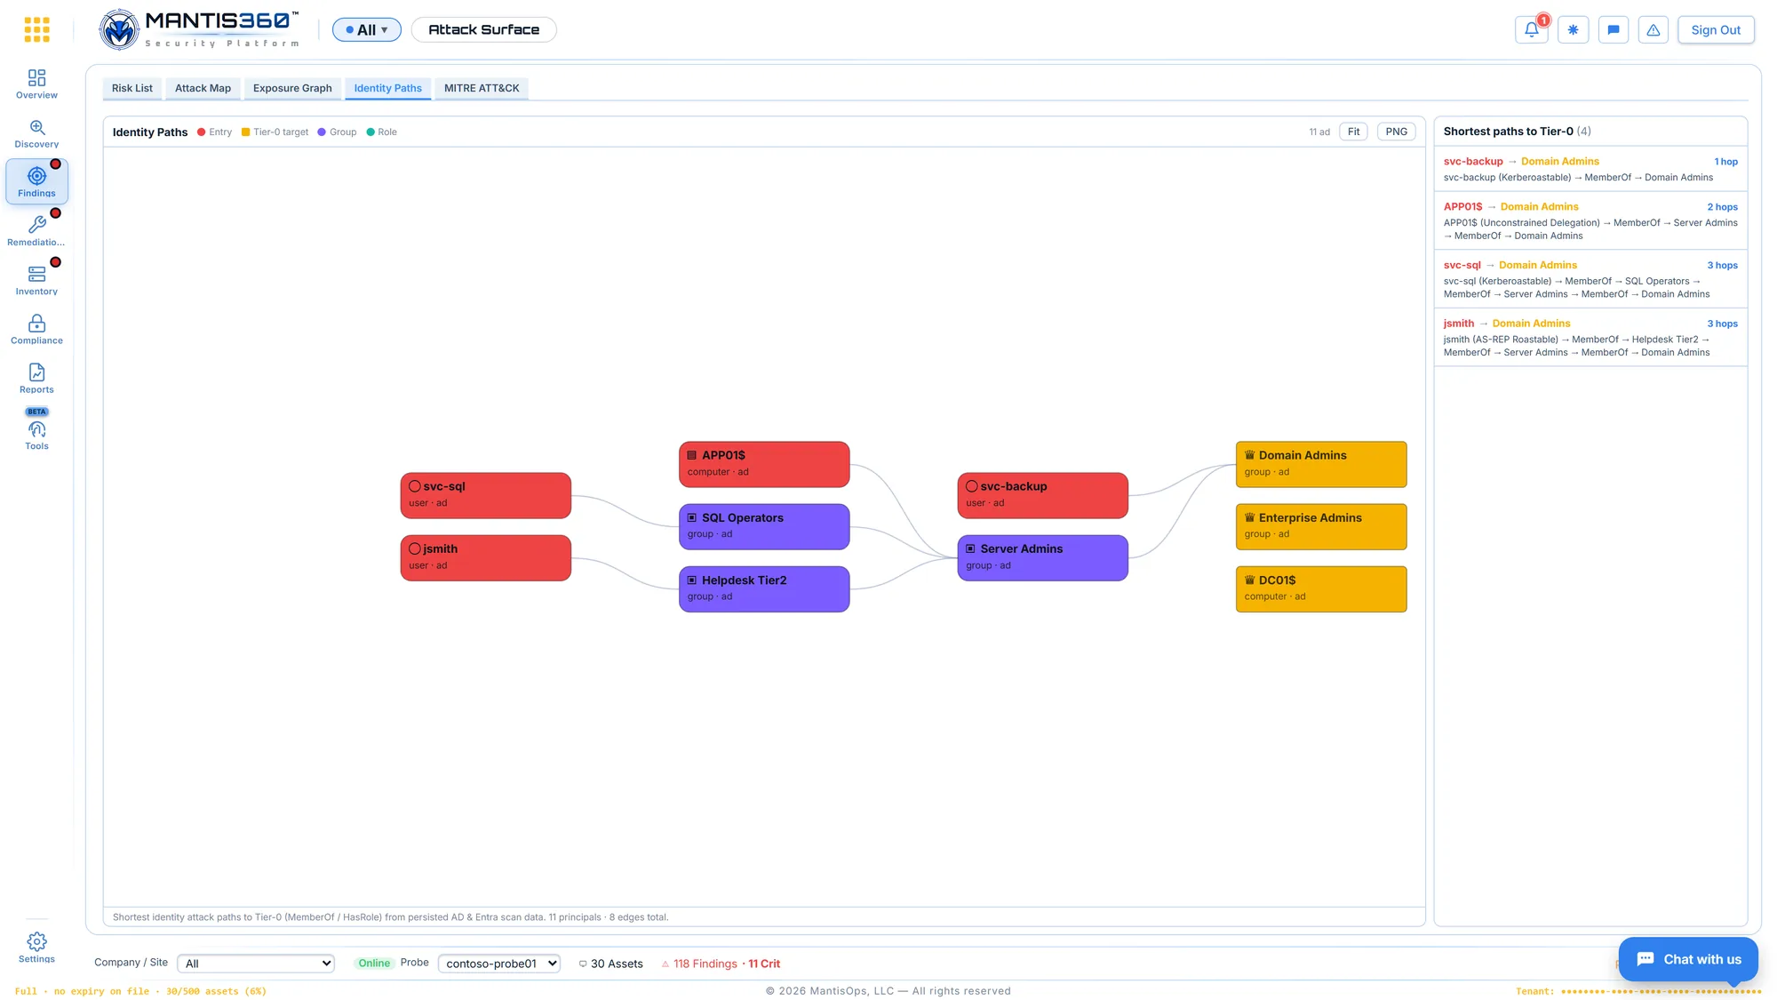Go to Discovery in the sidebar

(36, 133)
